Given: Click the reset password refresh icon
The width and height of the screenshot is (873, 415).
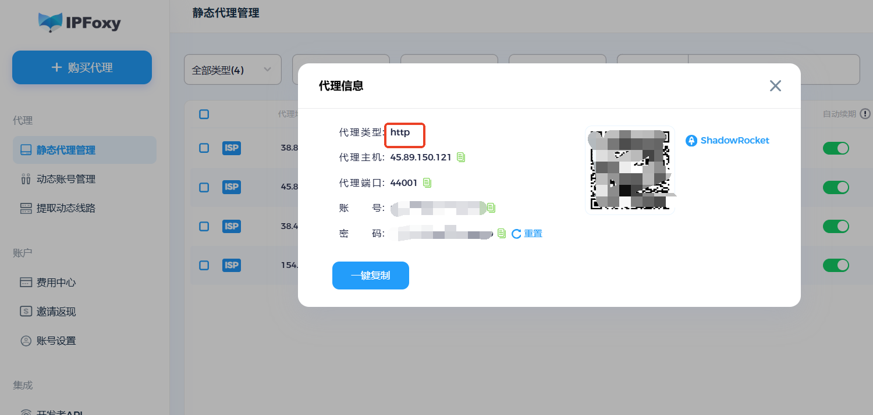Looking at the screenshot, I should [x=516, y=234].
